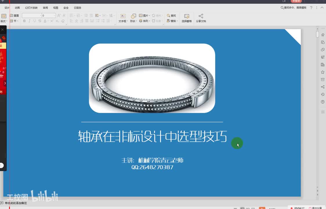Align text left
The image size is (326, 209).
pyautogui.click(x=71, y=21)
